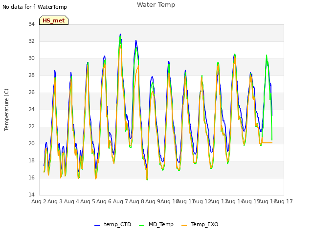
Task: Click the 16 y-axis tick label
Action: (31, 177)
